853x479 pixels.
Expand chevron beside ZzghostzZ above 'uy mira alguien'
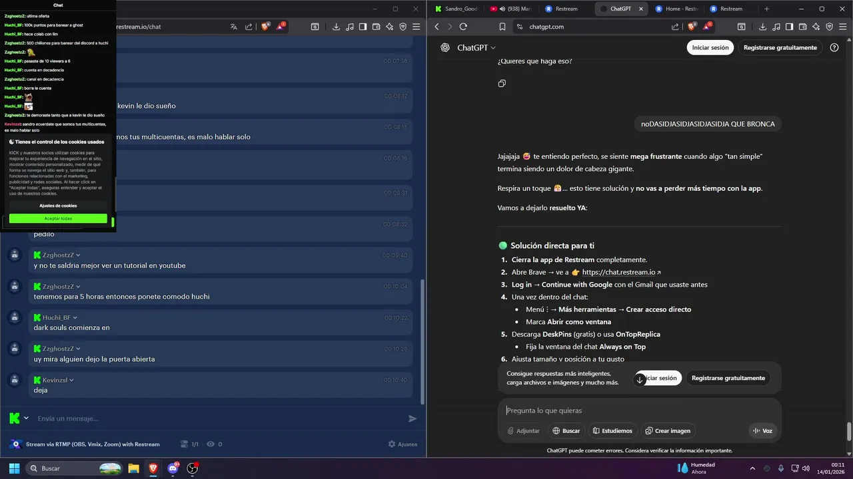coord(78,349)
